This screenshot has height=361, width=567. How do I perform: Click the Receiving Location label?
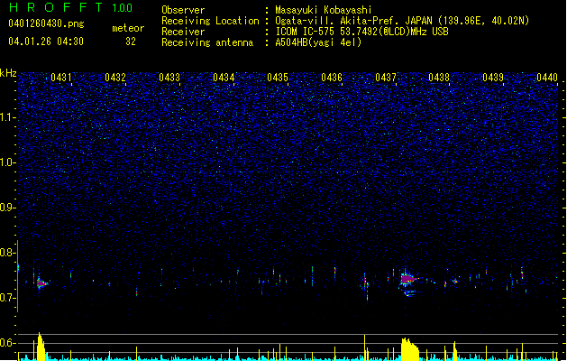click(210, 21)
